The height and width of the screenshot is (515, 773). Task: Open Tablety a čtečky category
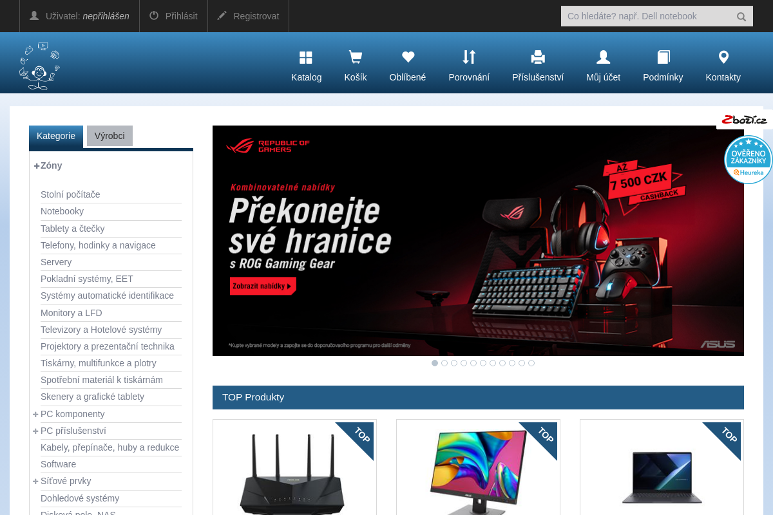point(72,229)
